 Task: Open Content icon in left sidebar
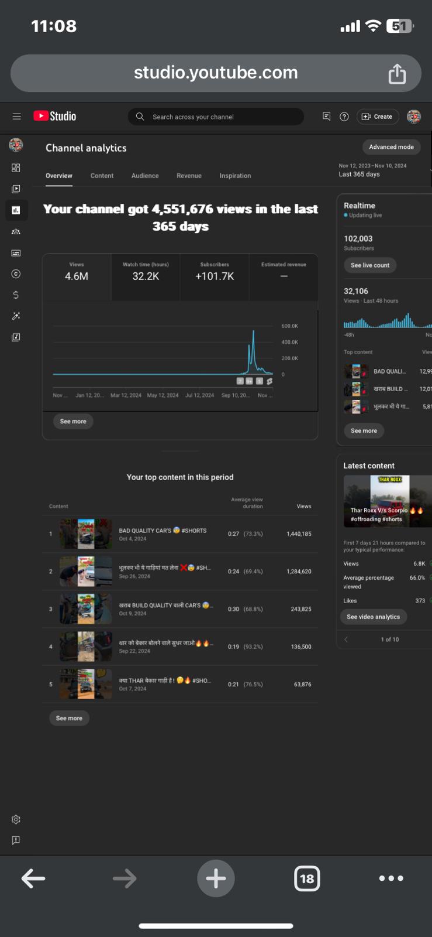click(x=16, y=189)
